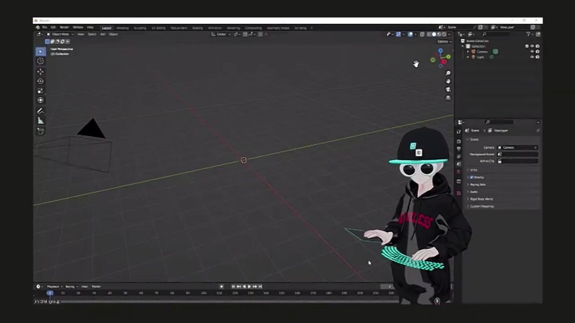
Task: Open the File menu
Action: point(45,27)
